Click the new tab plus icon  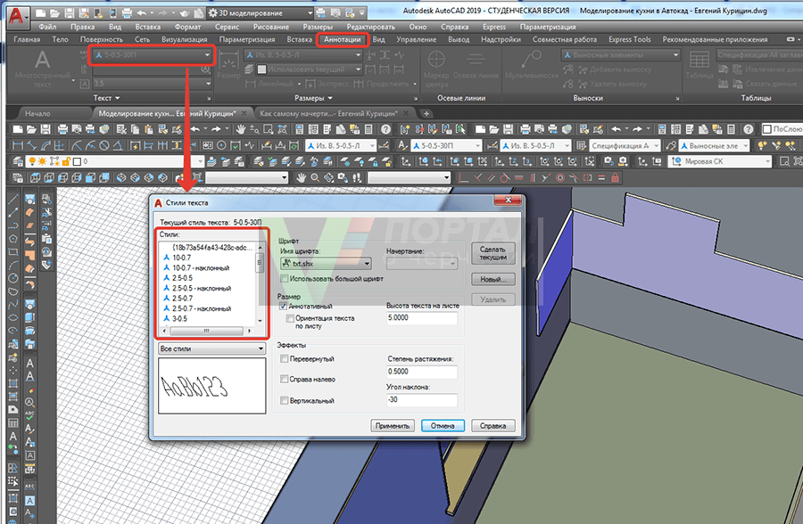click(426, 114)
